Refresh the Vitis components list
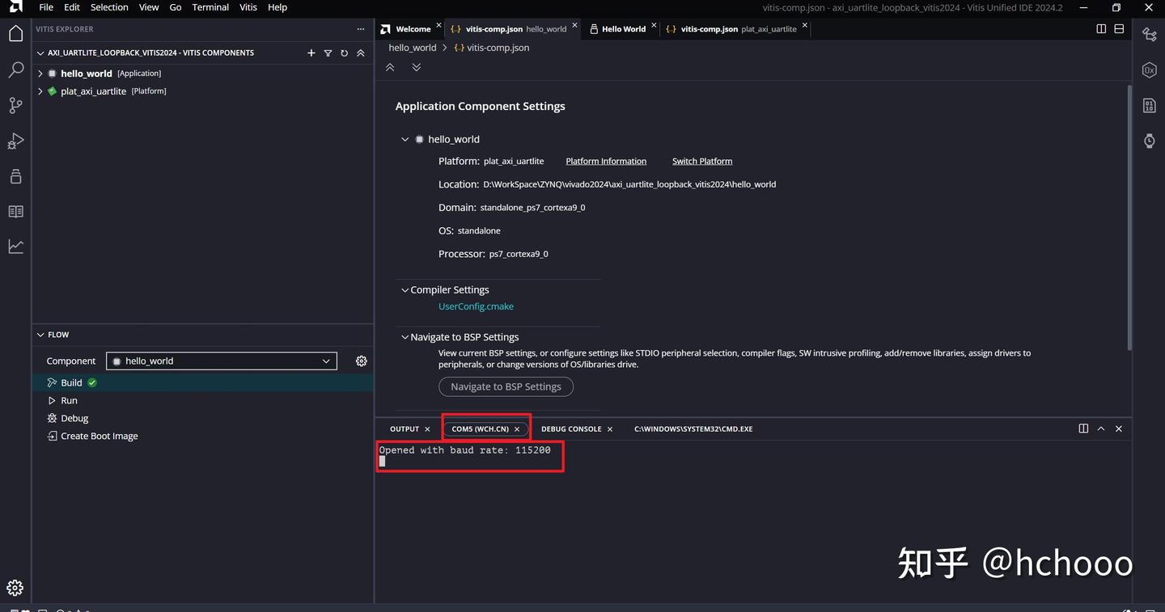 click(344, 53)
